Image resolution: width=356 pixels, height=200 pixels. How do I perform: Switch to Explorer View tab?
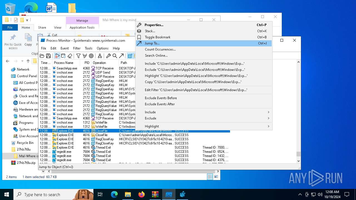pos(58,27)
